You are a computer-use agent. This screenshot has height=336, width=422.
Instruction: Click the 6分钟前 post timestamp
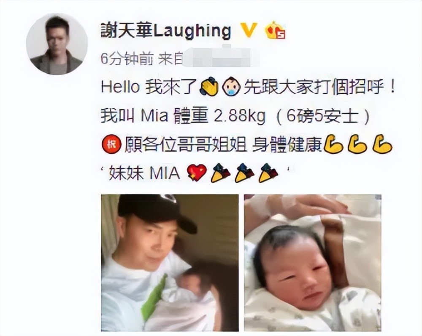pos(126,59)
